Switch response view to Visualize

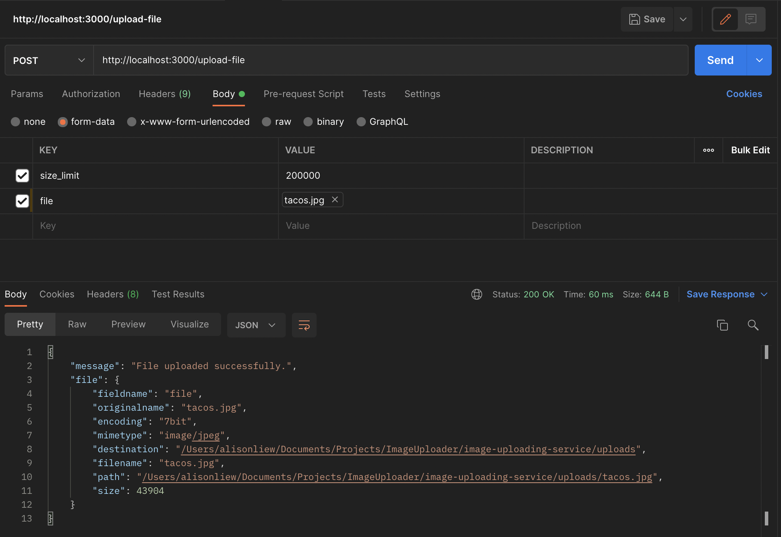click(x=189, y=324)
